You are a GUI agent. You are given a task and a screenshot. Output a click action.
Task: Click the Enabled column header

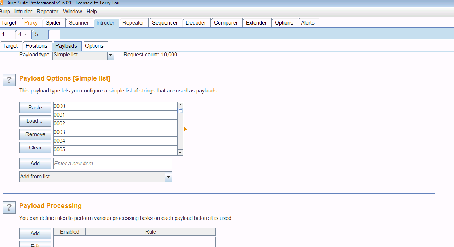click(70, 232)
